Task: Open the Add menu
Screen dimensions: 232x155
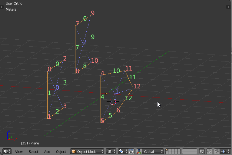Action: pyautogui.click(x=47, y=152)
